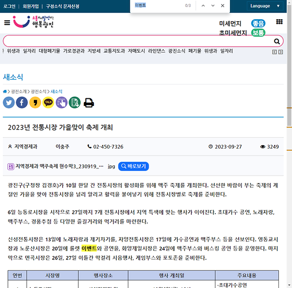Select the 교통지도과 keyword
This screenshot has width=292, height=288.
[114, 51]
